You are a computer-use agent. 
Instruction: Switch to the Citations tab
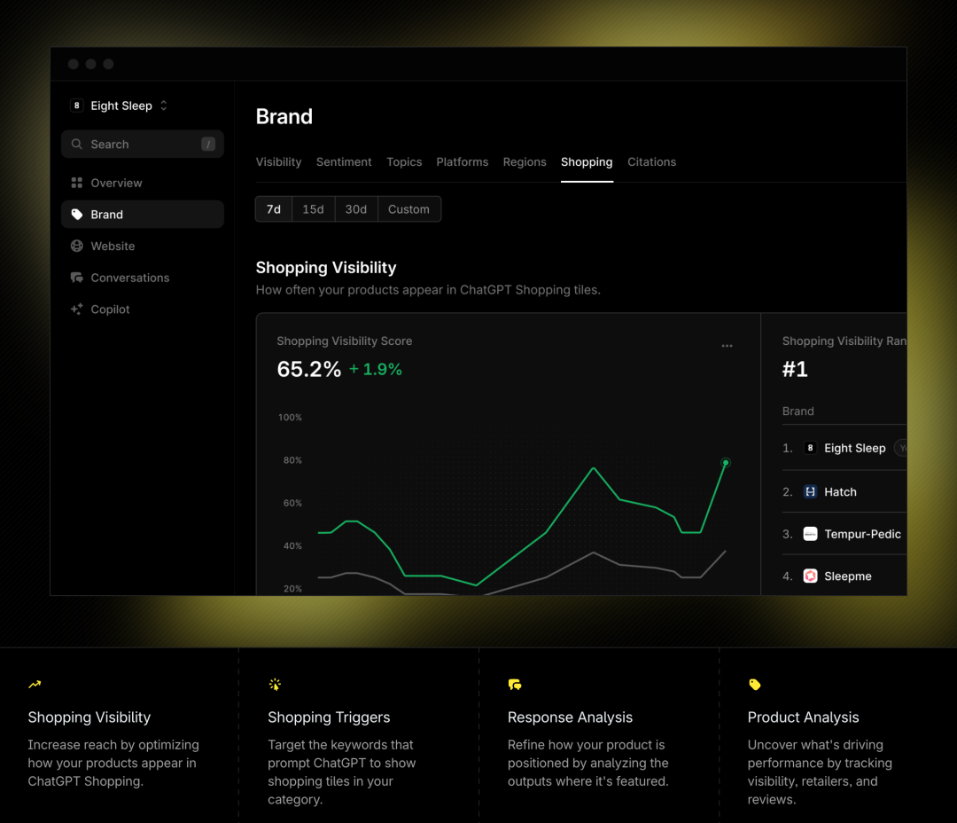pyautogui.click(x=651, y=162)
